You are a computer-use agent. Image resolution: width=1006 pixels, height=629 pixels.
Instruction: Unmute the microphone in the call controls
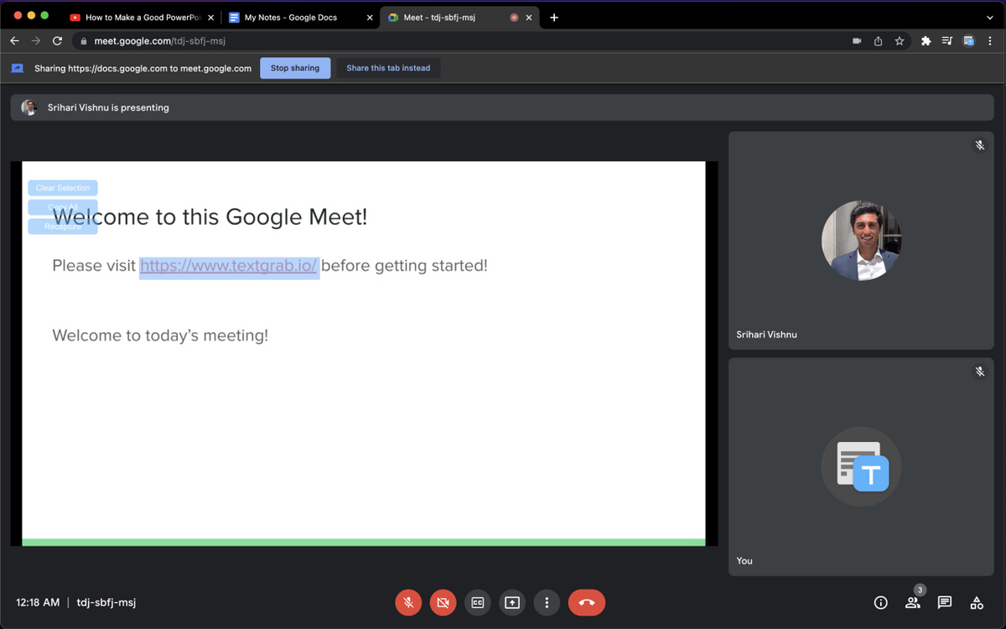point(408,602)
